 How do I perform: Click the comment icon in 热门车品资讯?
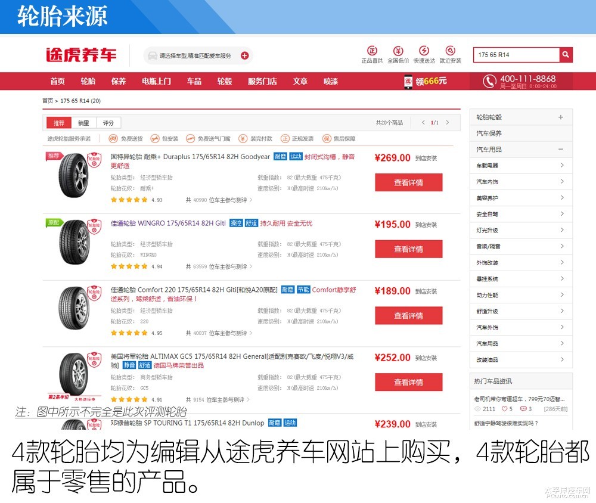(523, 409)
